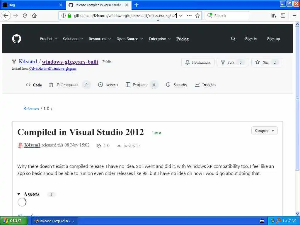
Task: Open site information icon in address bar
Action: (64, 16)
